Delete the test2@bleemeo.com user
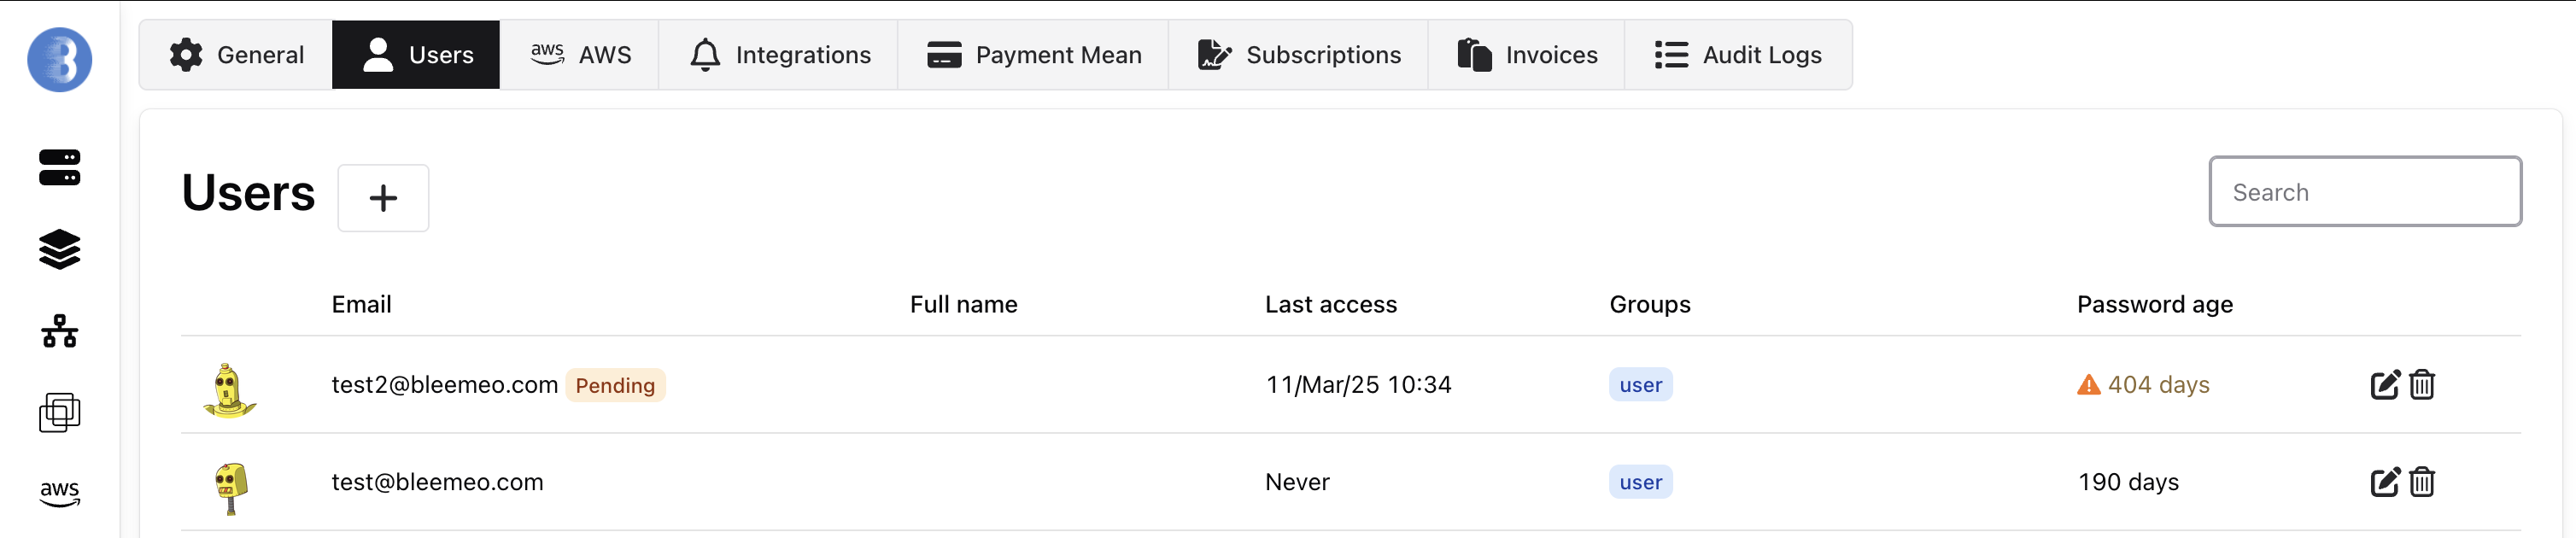The height and width of the screenshot is (538, 2576). pyautogui.click(x=2421, y=385)
